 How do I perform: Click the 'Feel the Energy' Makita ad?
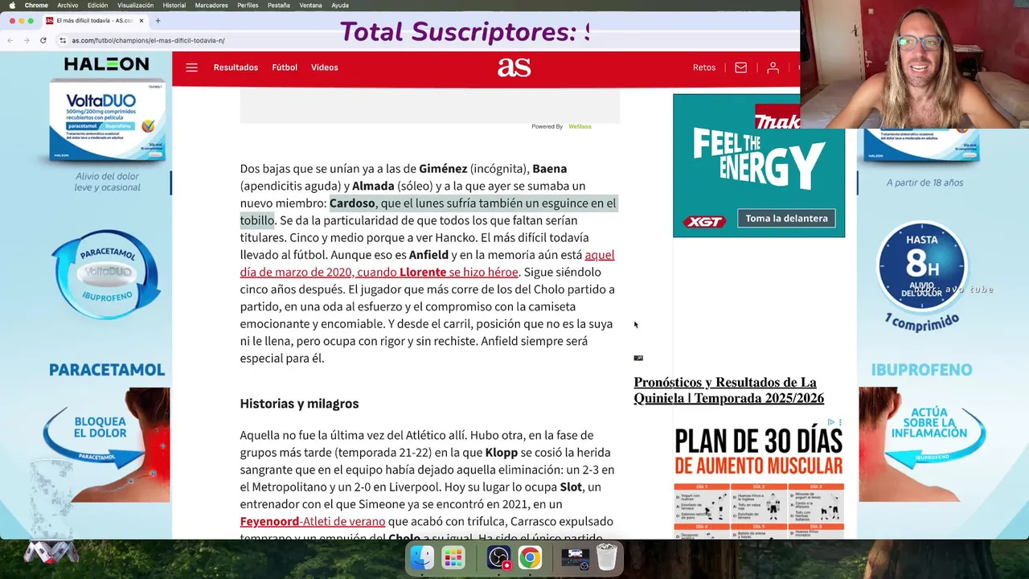759,165
